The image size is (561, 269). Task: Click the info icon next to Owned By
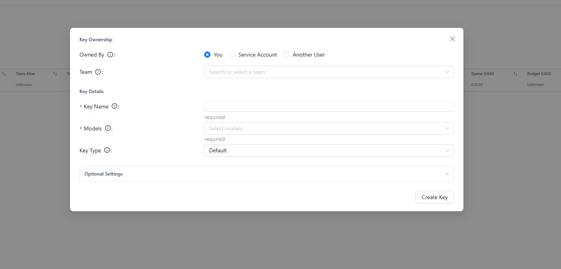pos(110,55)
